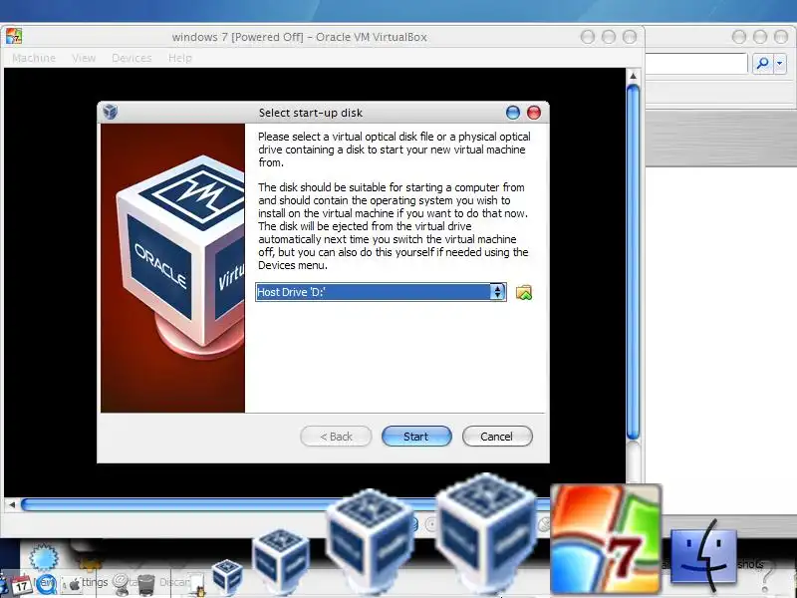797x598 pixels.
Task: Click the blue button in the dialog title bar
Action: pyautogui.click(x=513, y=113)
